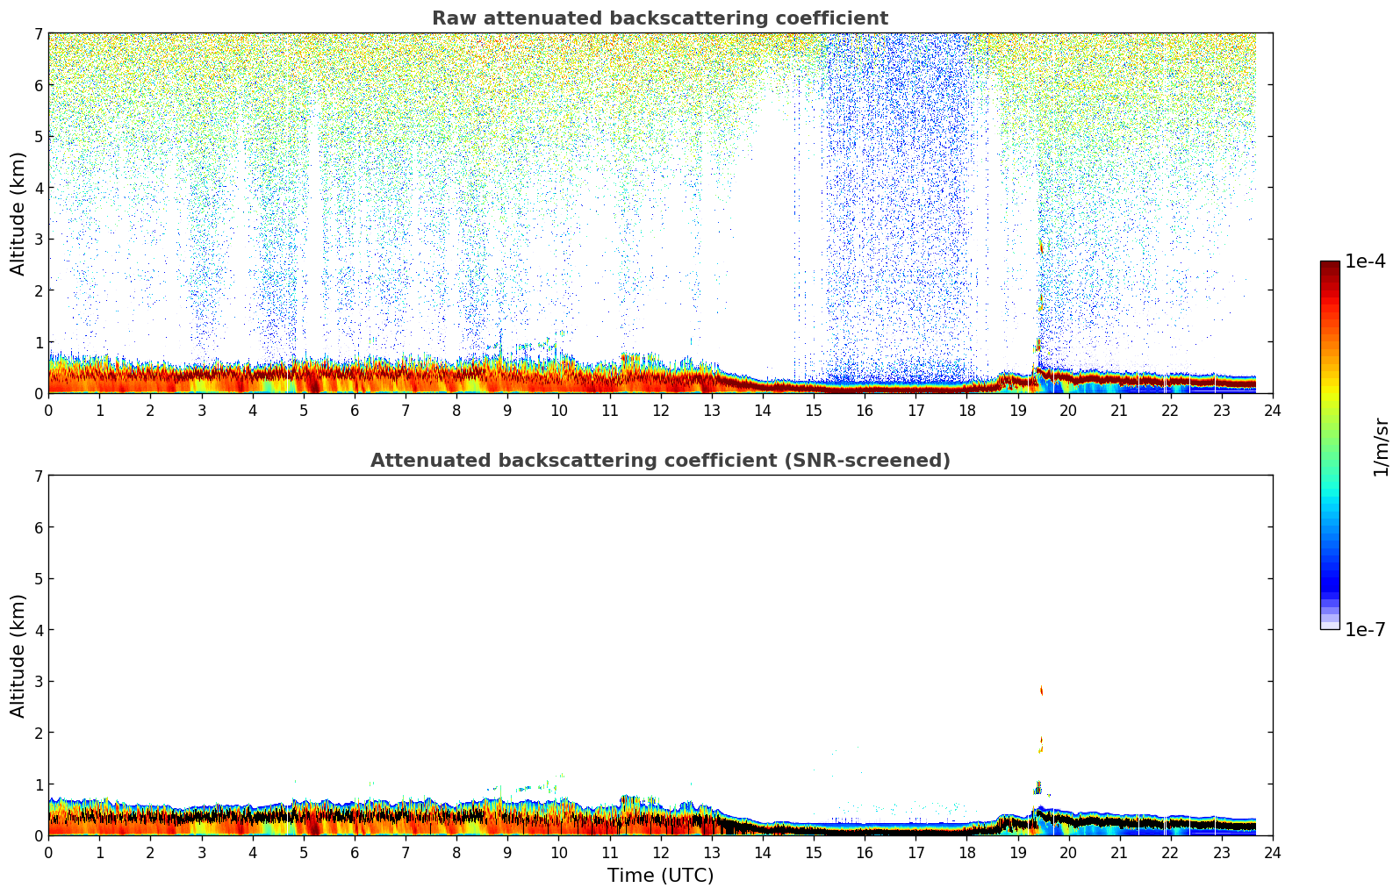Click hour 19 tick label on top plot
1400x895 pixels.
(x=1017, y=410)
